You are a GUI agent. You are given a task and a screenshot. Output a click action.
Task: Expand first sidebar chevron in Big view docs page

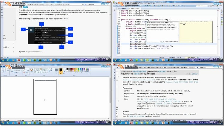tap(13, 25)
